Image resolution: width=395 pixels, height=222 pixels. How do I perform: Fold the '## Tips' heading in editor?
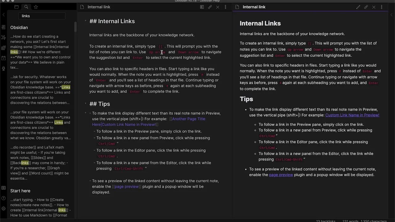tap(85, 104)
